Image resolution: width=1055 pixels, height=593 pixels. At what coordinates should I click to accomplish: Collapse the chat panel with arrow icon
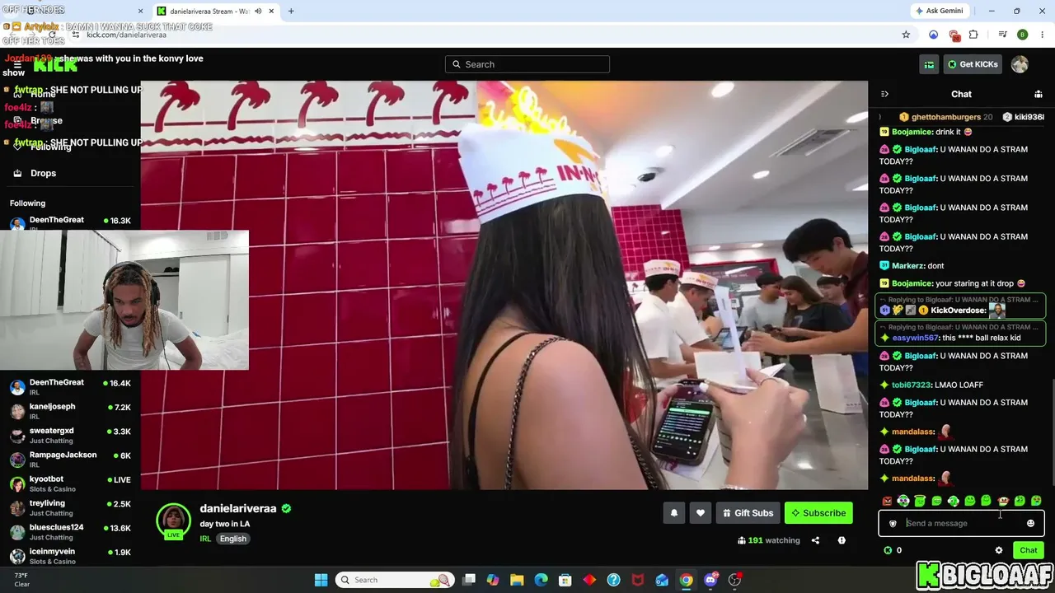[x=884, y=94]
